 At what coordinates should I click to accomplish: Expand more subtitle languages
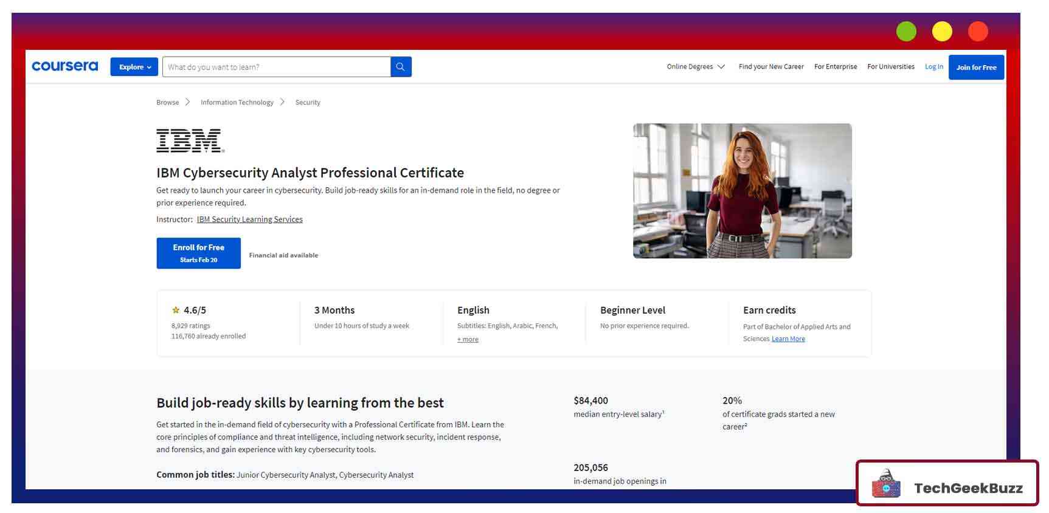(468, 340)
